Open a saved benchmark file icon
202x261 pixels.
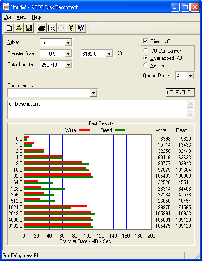pos(19,28)
